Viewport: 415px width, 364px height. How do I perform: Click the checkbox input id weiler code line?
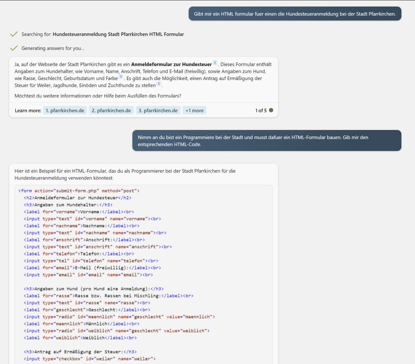click(90, 359)
